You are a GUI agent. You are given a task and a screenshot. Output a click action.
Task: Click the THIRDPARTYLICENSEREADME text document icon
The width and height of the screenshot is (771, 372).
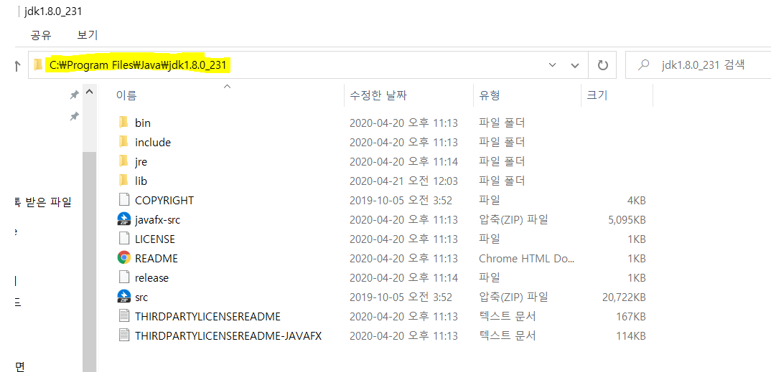coord(124,315)
